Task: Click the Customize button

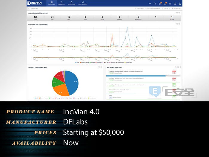Action: 139,8
